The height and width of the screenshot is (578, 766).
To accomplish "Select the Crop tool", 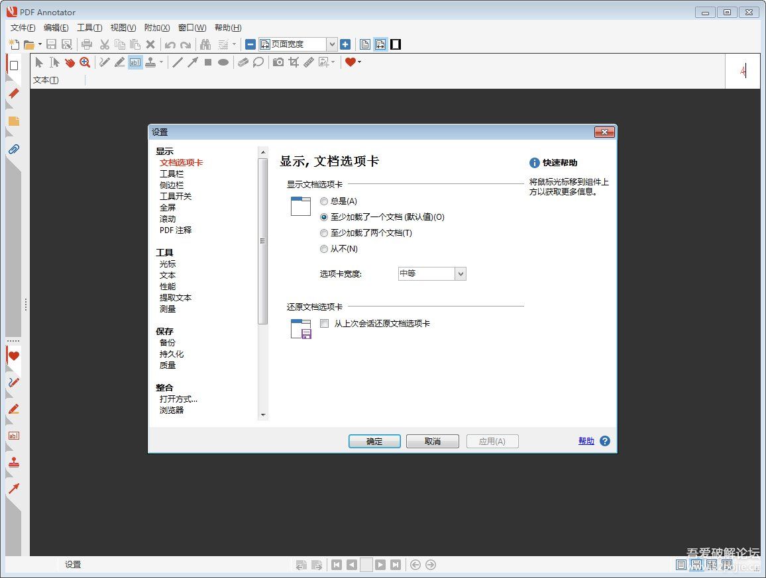I will coord(295,62).
